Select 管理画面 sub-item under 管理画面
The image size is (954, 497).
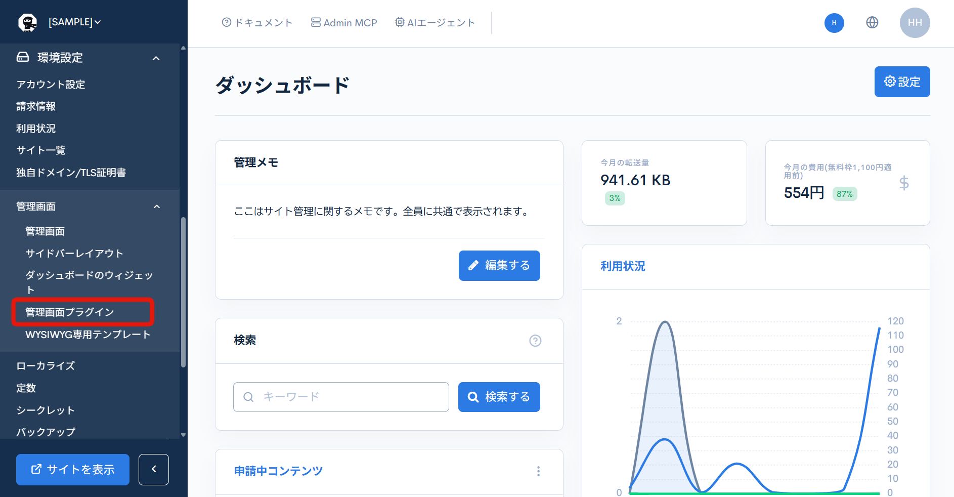point(45,231)
